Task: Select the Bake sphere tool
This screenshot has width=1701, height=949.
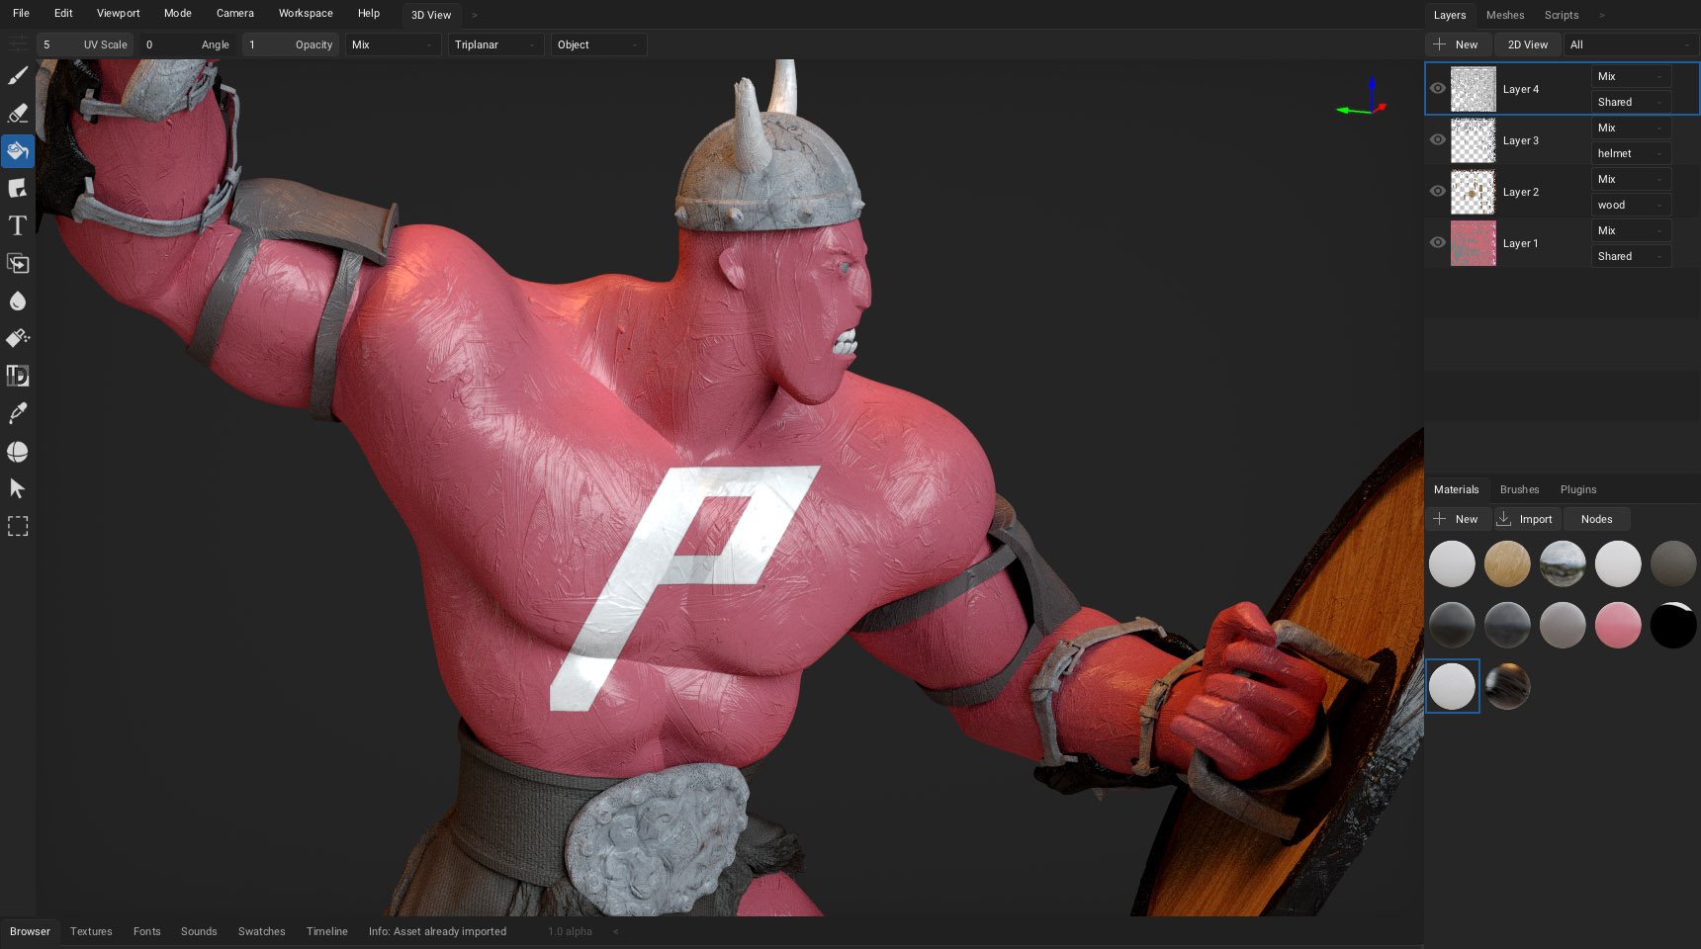Action: tap(18, 452)
